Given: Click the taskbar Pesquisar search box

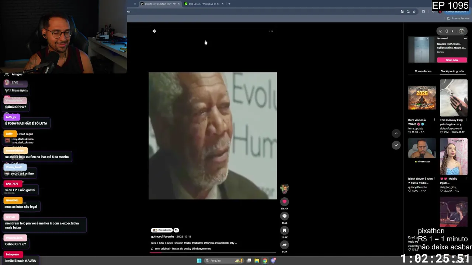Looking at the screenshot, I should point(225,261).
